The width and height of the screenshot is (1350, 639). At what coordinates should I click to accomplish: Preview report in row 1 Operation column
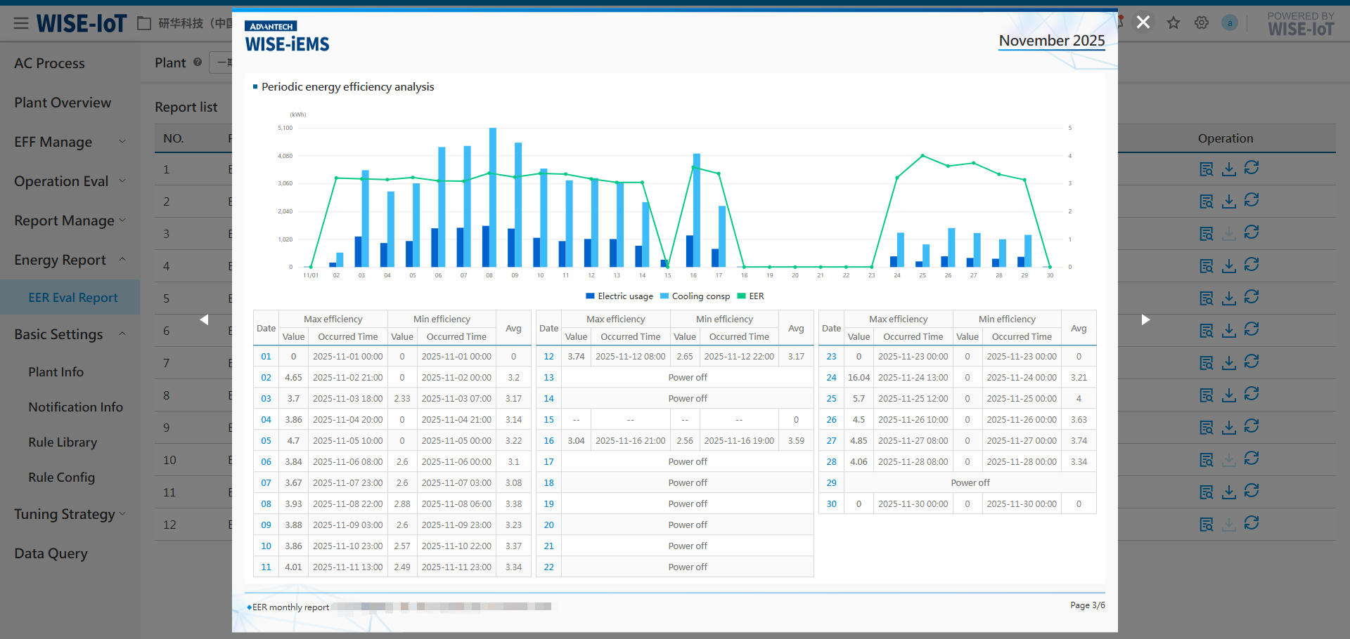tap(1207, 169)
